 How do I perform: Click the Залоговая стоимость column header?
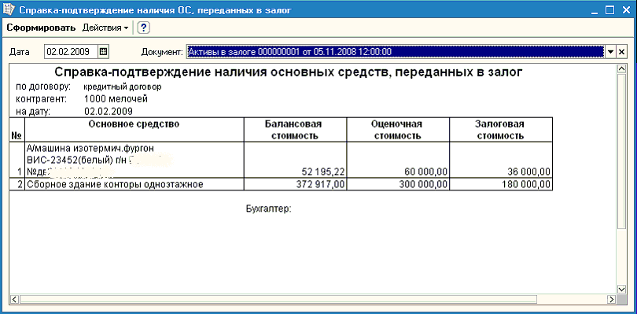pyautogui.click(x=500, y=130)
